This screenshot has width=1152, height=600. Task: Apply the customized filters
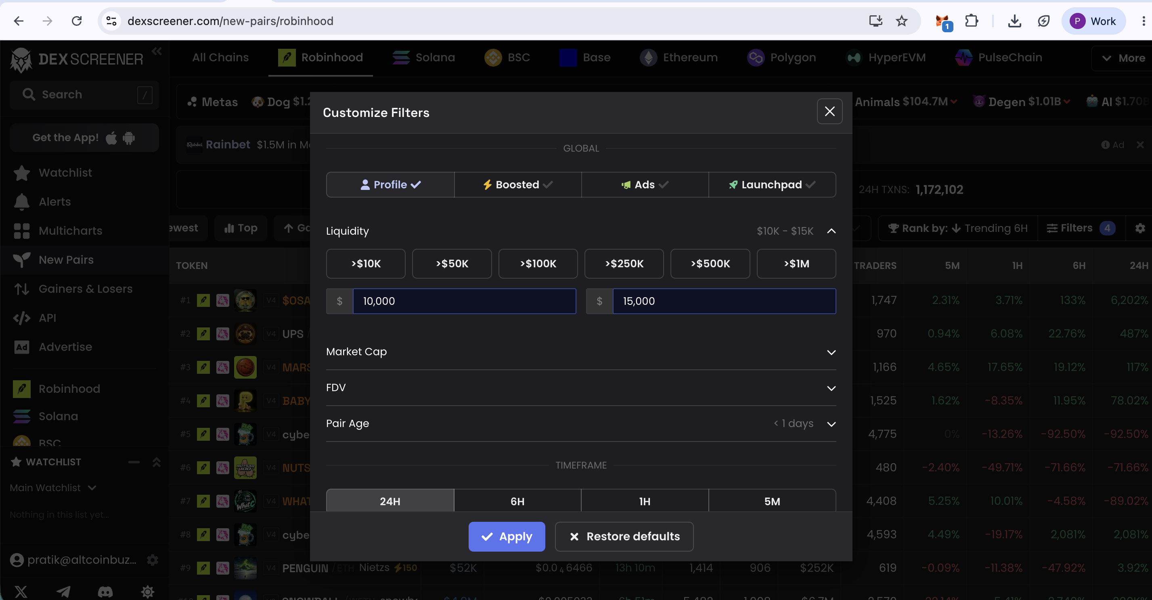pyautogui.click(x=507, y=537)
